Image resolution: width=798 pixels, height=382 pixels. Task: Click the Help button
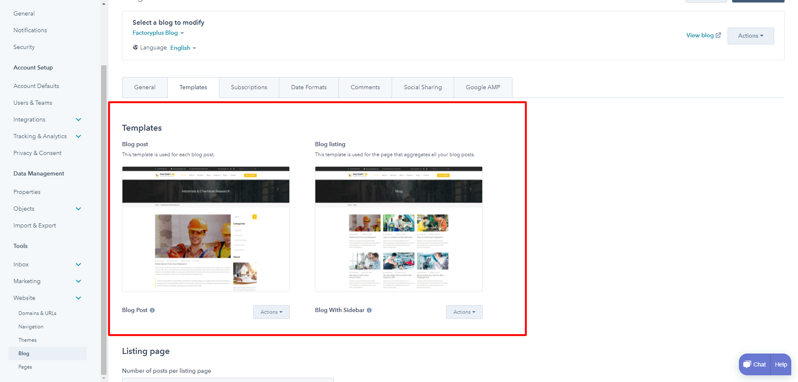tap(781, 364)
